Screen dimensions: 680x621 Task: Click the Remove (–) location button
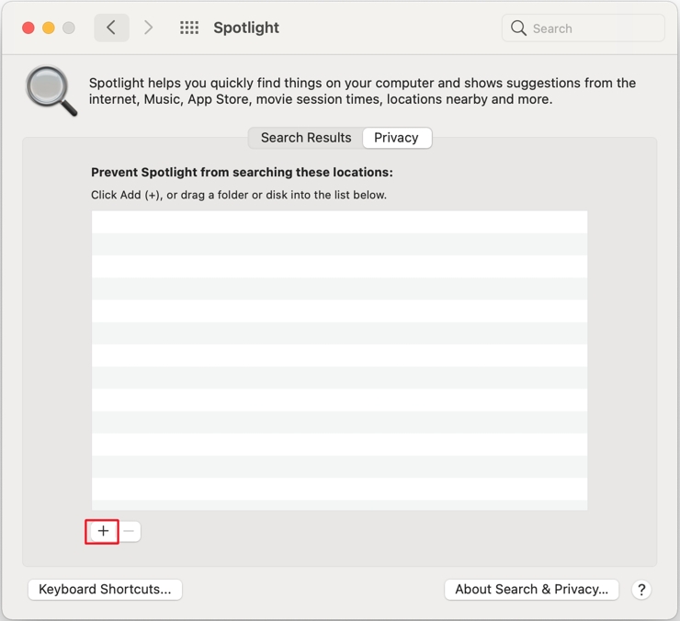click(130, 531)
